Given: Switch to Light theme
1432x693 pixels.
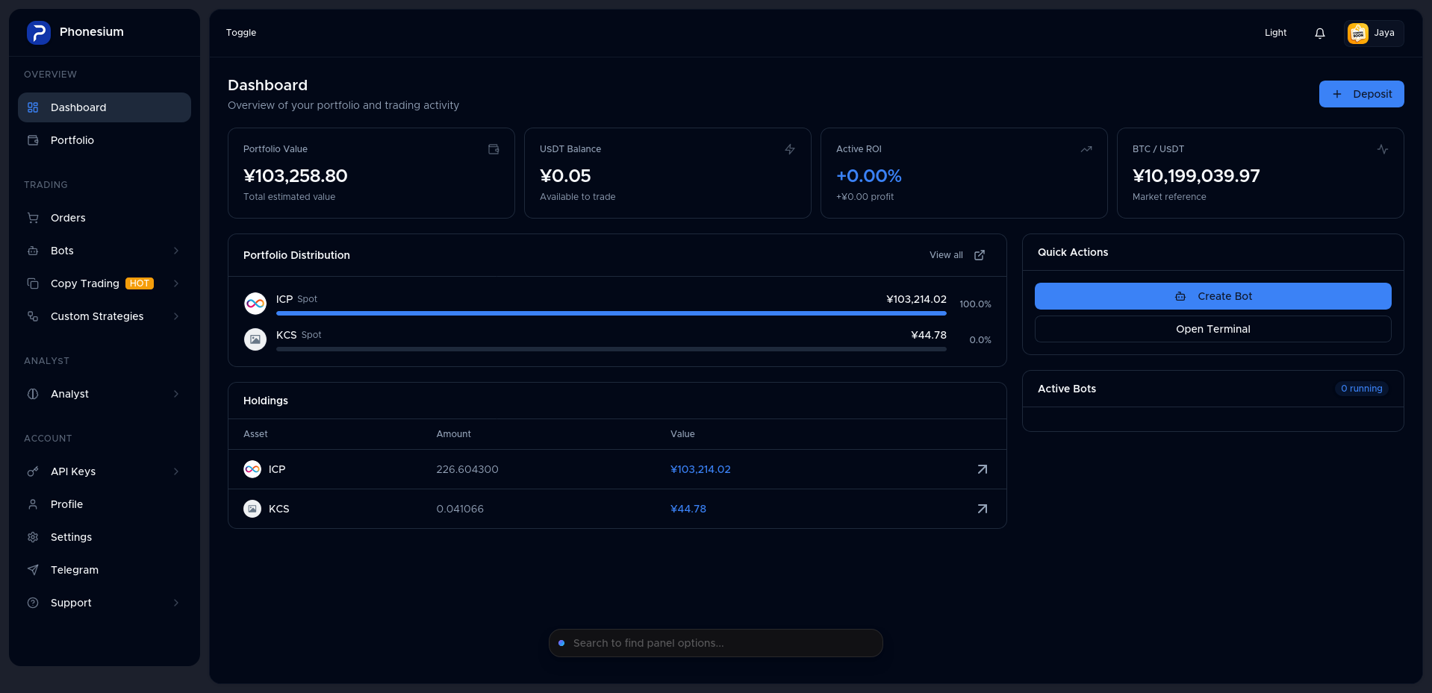Looking at the screenshot, I should point(1275,33).
